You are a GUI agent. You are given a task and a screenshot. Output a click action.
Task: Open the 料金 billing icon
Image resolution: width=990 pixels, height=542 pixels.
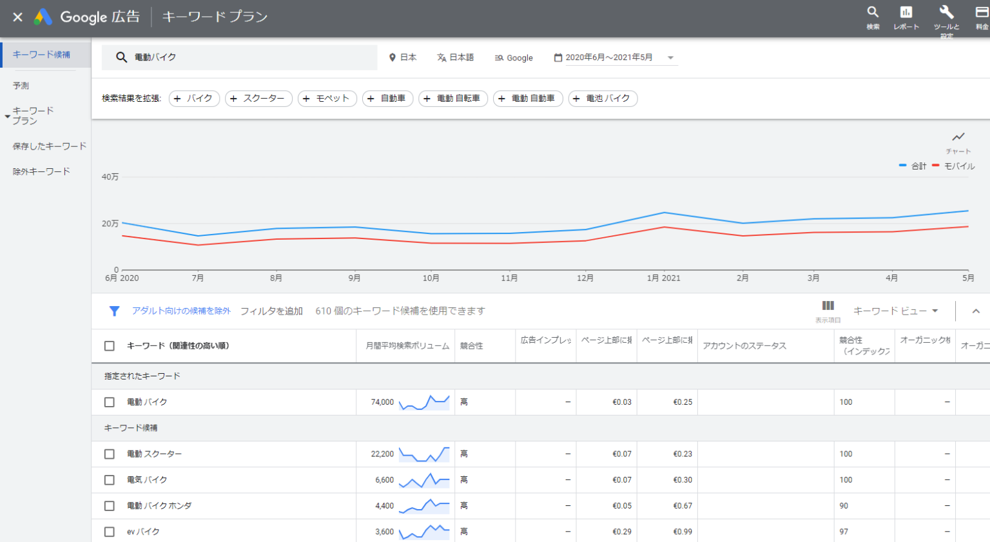(982, 17)
